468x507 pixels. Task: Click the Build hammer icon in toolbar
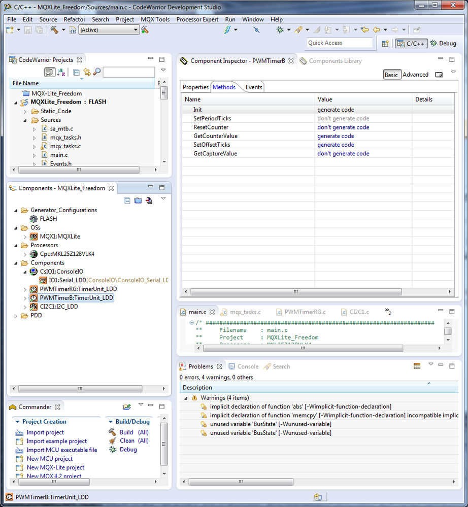[x=54, y=30]
